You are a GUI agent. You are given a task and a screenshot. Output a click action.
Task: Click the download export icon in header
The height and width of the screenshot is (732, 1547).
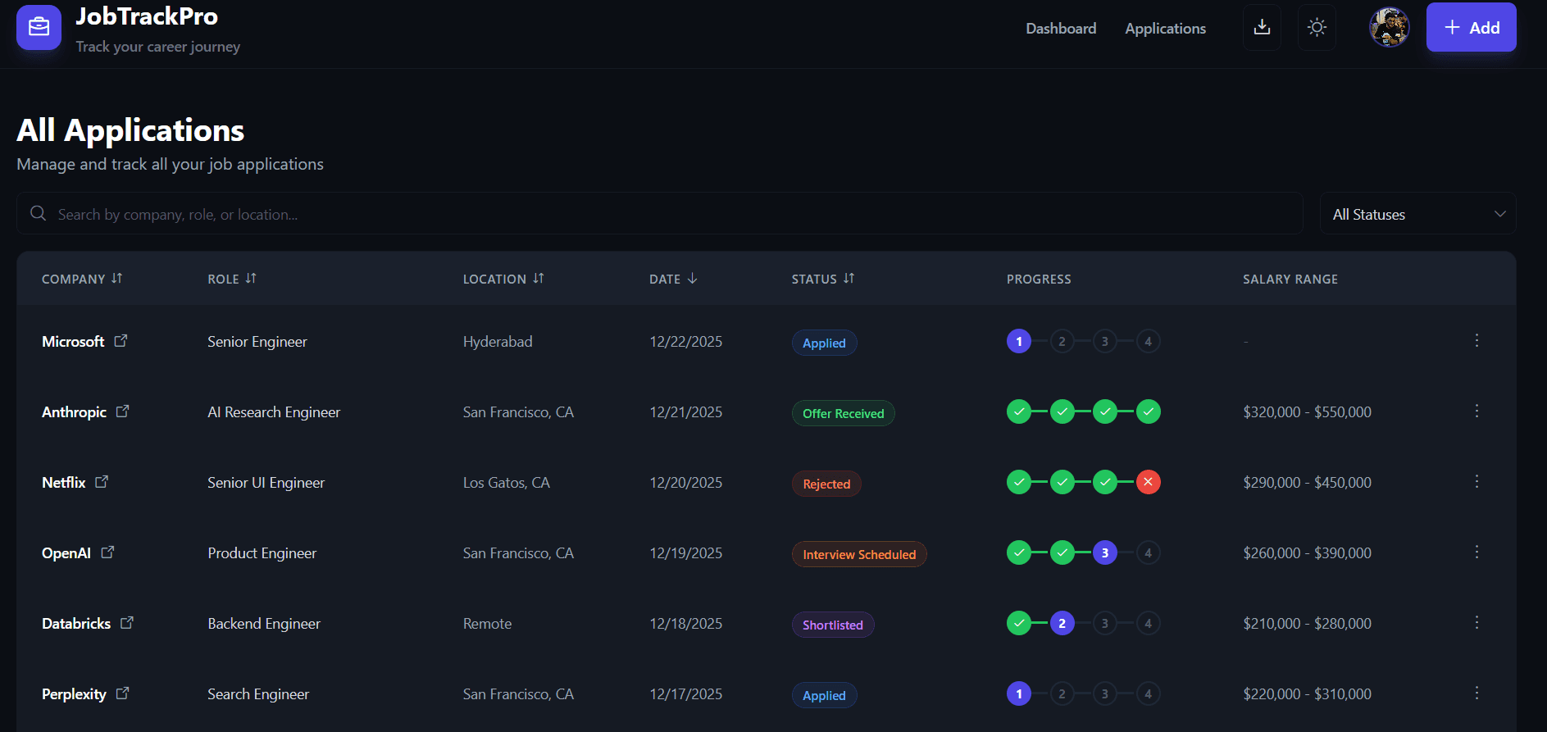tap(1263, 27)
